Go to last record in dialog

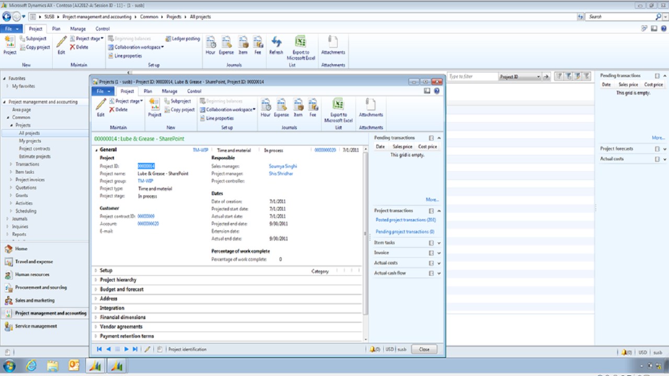(x=135, y=349)
